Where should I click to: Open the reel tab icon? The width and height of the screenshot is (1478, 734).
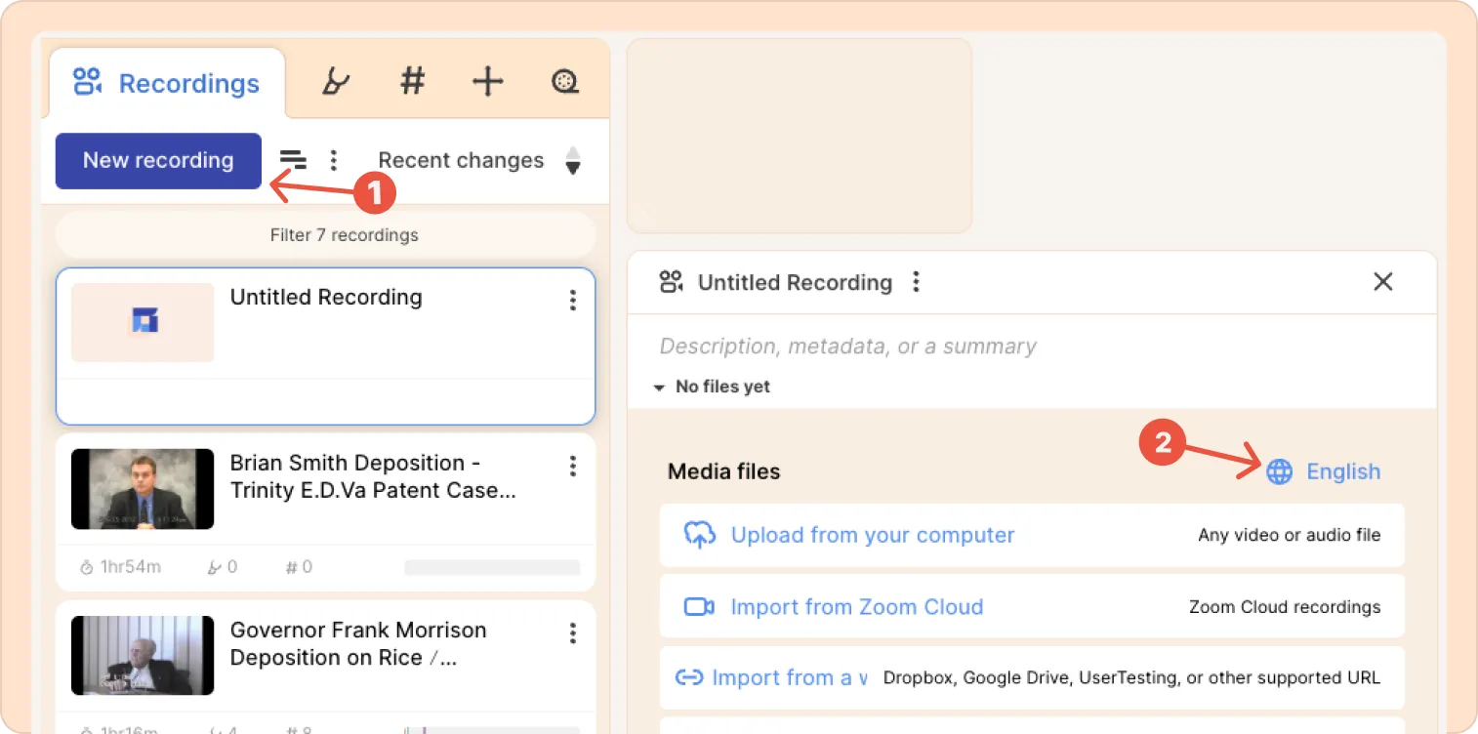pyautogui.click(x=564, y=82)
